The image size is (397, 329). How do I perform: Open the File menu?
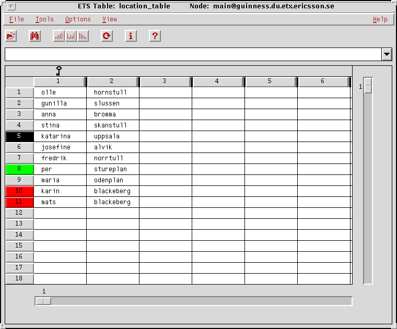click(x=17, y=19)
